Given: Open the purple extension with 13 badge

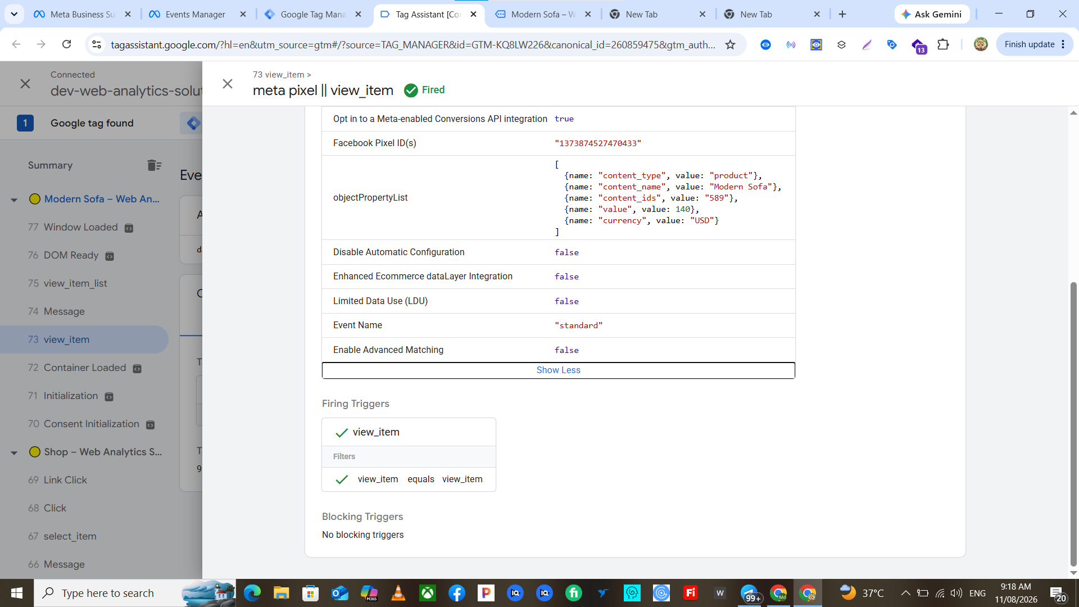Looking at the screenshot, I should pyautogui.click(x=918, y=45).
